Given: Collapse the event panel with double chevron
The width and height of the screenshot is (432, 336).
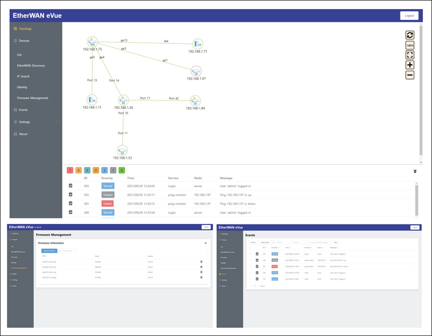Looking at the screenshot, I should pos(415,171).
